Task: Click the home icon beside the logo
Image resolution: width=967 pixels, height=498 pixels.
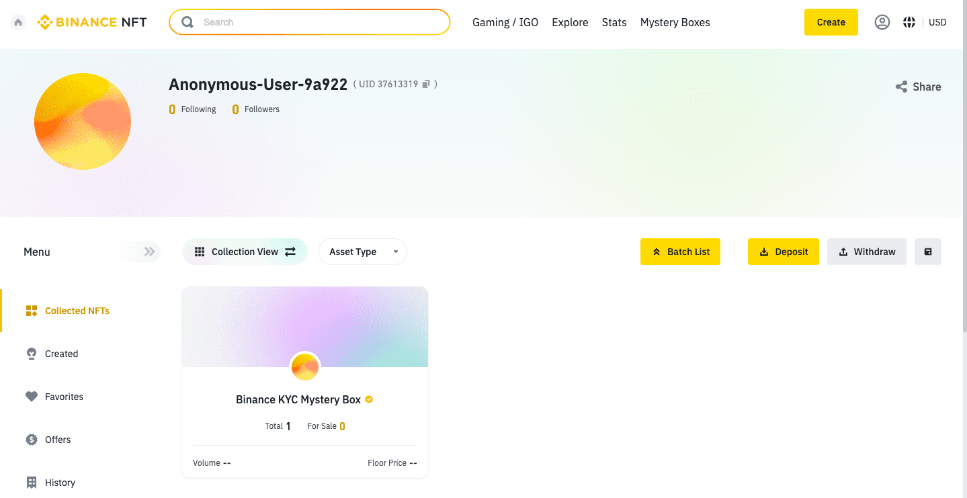Action: 18,22
